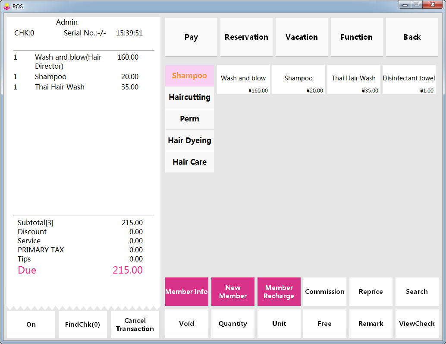Select the Vacation function
The width and height of the screenshot is (446, 344).
tap(302, 37)
